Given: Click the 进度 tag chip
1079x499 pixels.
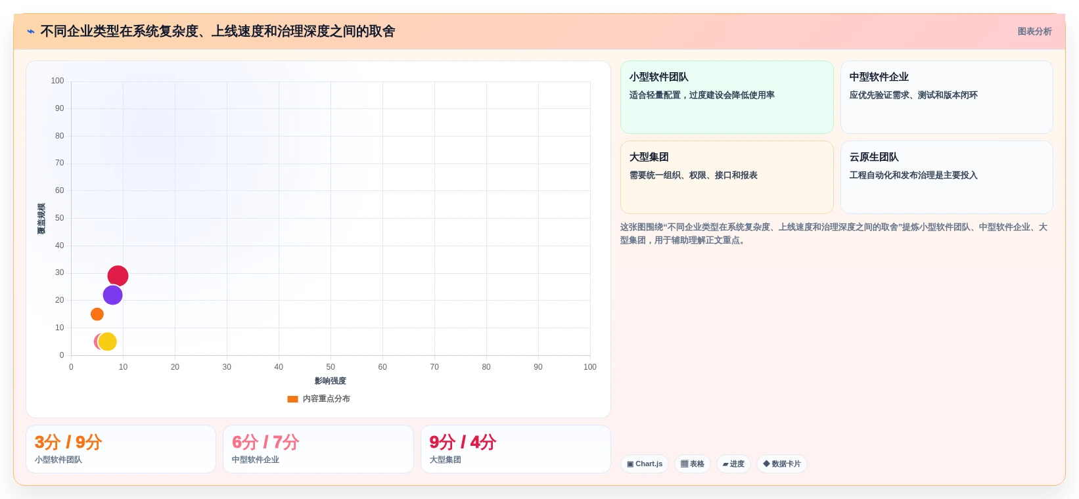Looking at the screenshot, I should point(733,464).
